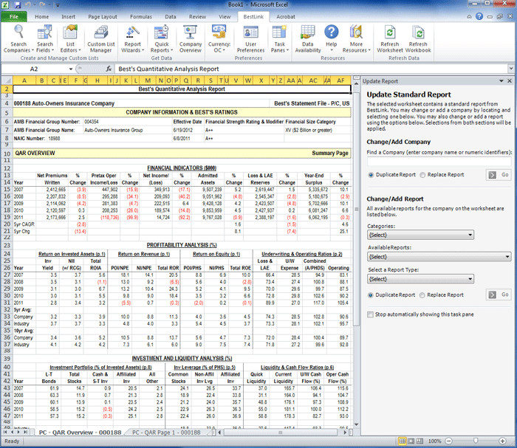The height and width of the screenshot is (448, 517).
Task: Select the Review ribbon tab
Action: coord(197,16)
